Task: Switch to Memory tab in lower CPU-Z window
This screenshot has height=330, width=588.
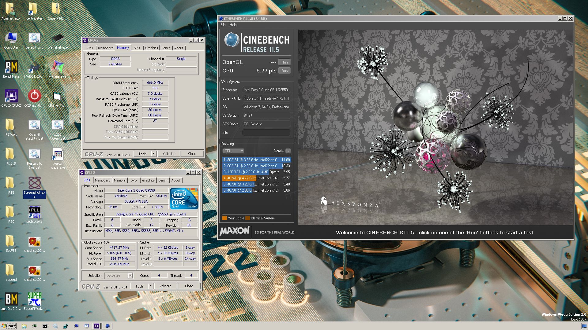Action: click(120, 180)
